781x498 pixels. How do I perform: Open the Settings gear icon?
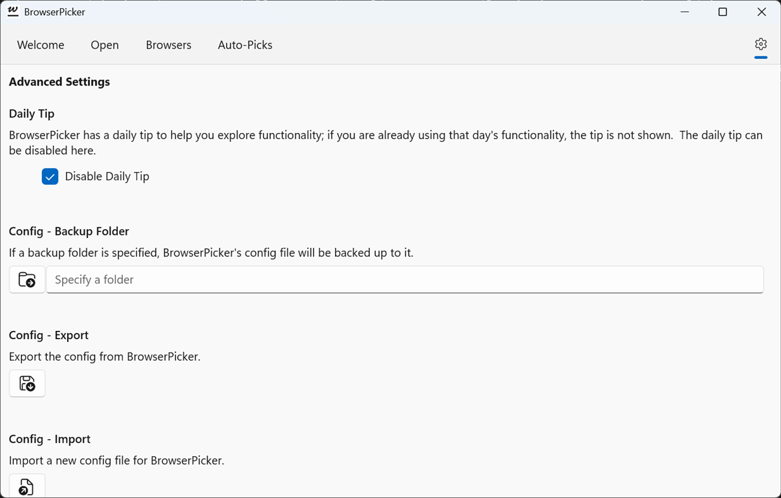(x=760, y=44)
